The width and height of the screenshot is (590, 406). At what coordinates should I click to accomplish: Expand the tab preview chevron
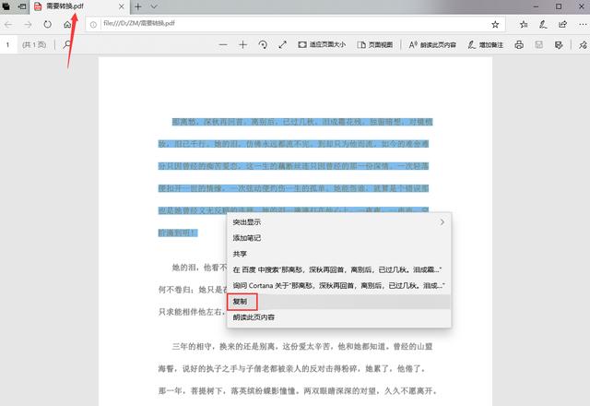[154, 6]
